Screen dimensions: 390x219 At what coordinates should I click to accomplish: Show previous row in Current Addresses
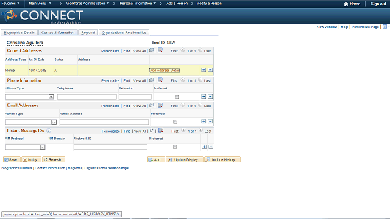pyautogui.click(x=183, y=50)
